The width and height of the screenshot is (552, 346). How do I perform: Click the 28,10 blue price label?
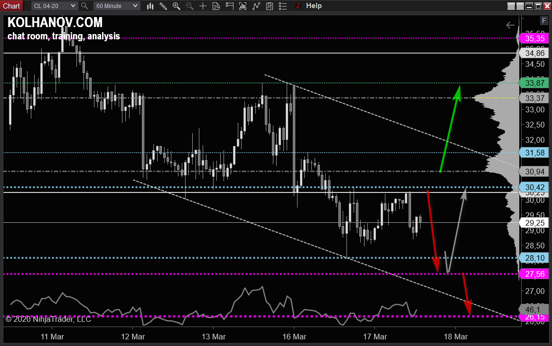click(534, 258)
